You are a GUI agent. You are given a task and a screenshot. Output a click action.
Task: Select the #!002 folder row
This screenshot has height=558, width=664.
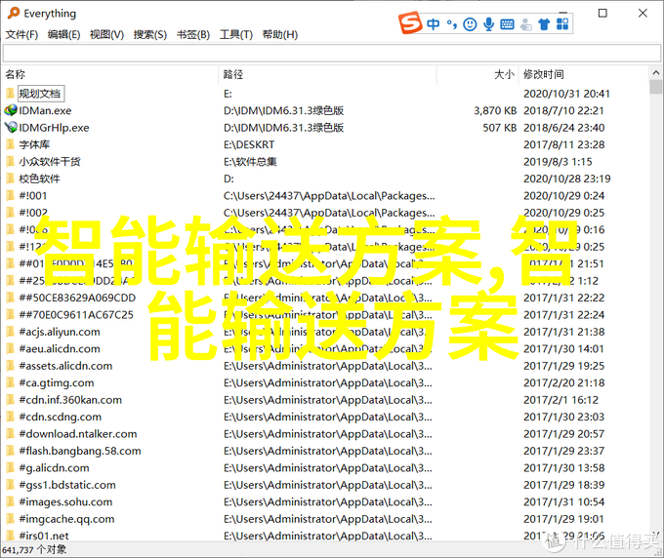tap(325, 213)
